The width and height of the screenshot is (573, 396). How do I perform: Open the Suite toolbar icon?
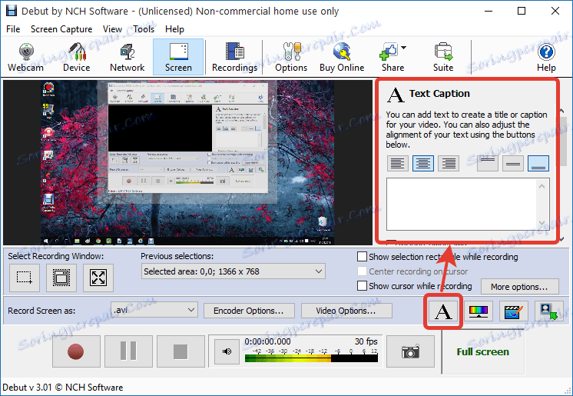coord(443,58)
